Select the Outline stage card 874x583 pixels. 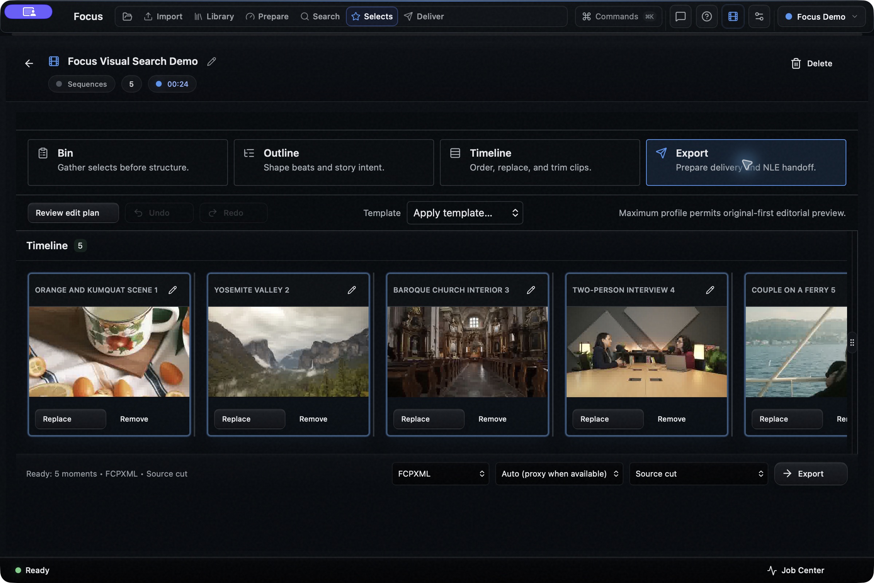334,163
